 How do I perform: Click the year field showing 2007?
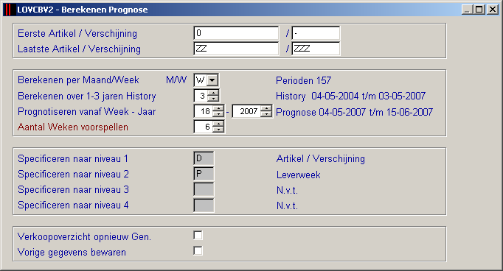246,111
